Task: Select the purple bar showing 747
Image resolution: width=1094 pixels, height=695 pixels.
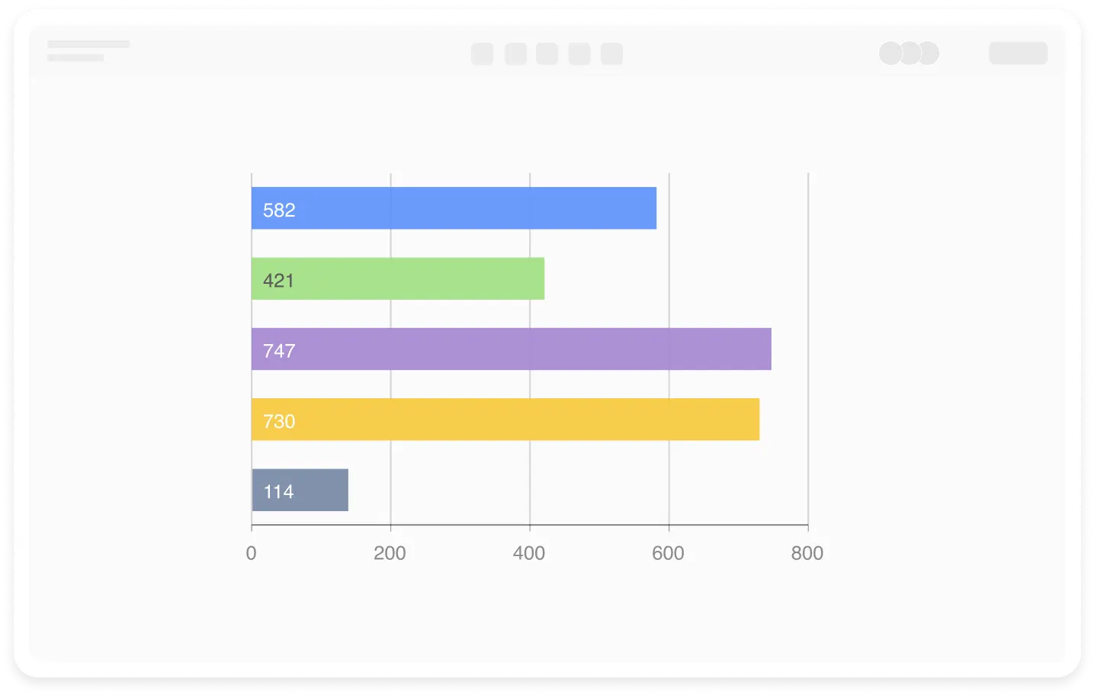Action: click(511, 349)
